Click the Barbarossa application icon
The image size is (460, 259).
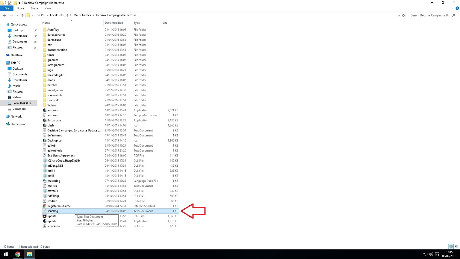(45, 121)
